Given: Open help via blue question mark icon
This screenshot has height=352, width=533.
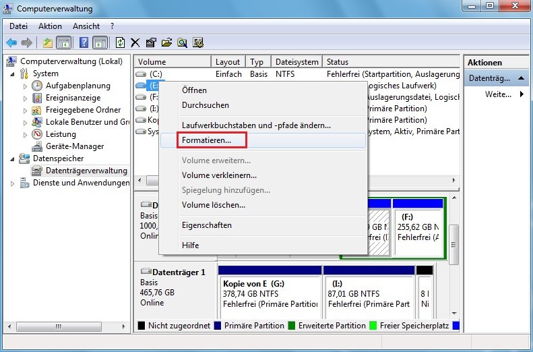Looking at the screenshot, I should coord(84,43).
